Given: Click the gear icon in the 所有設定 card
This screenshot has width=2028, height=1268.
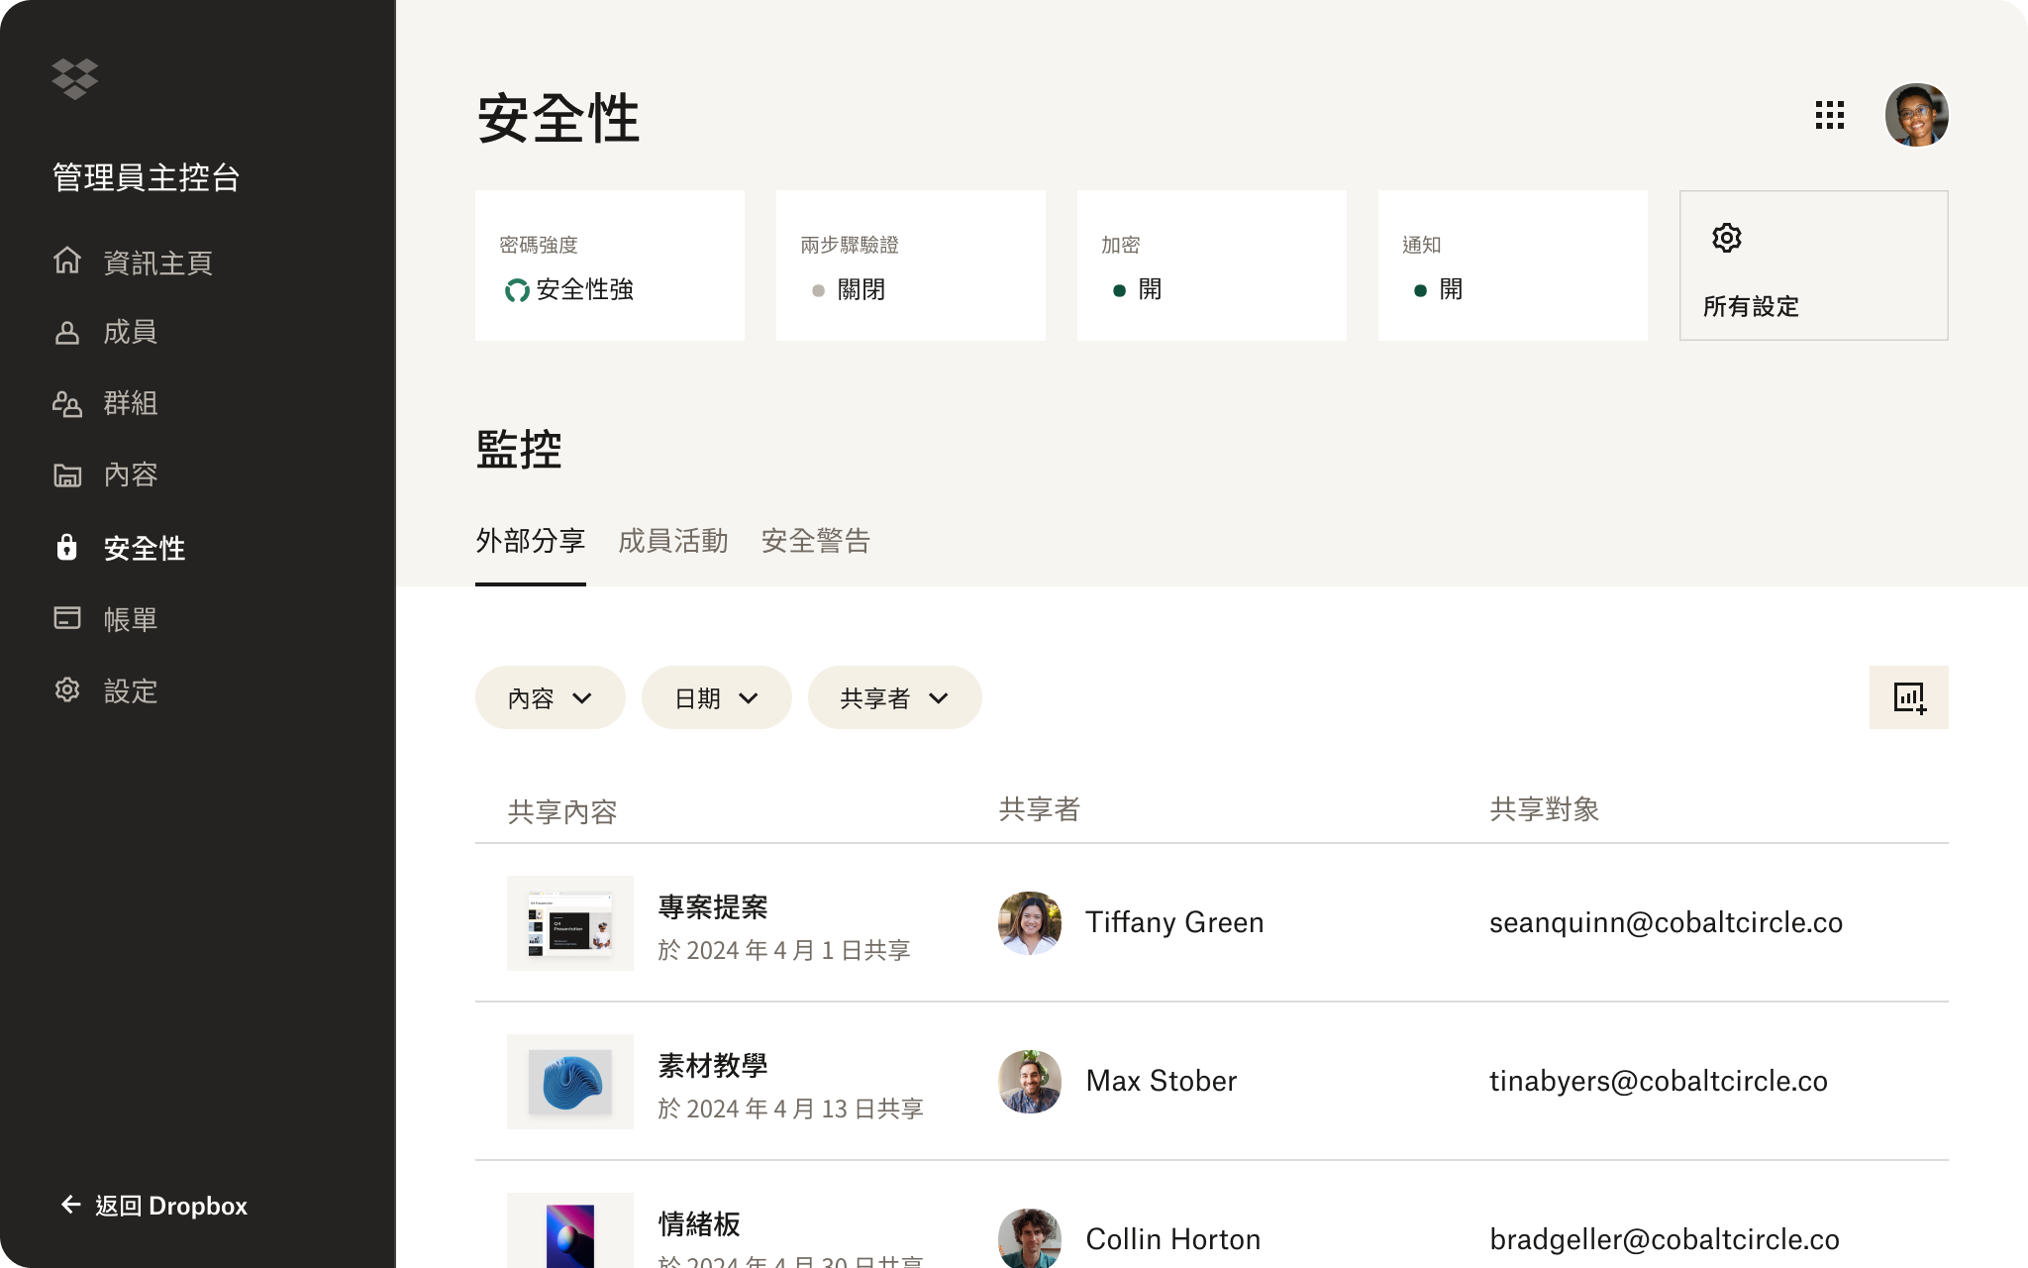Looking at the screenshot, I should 1727,238.
